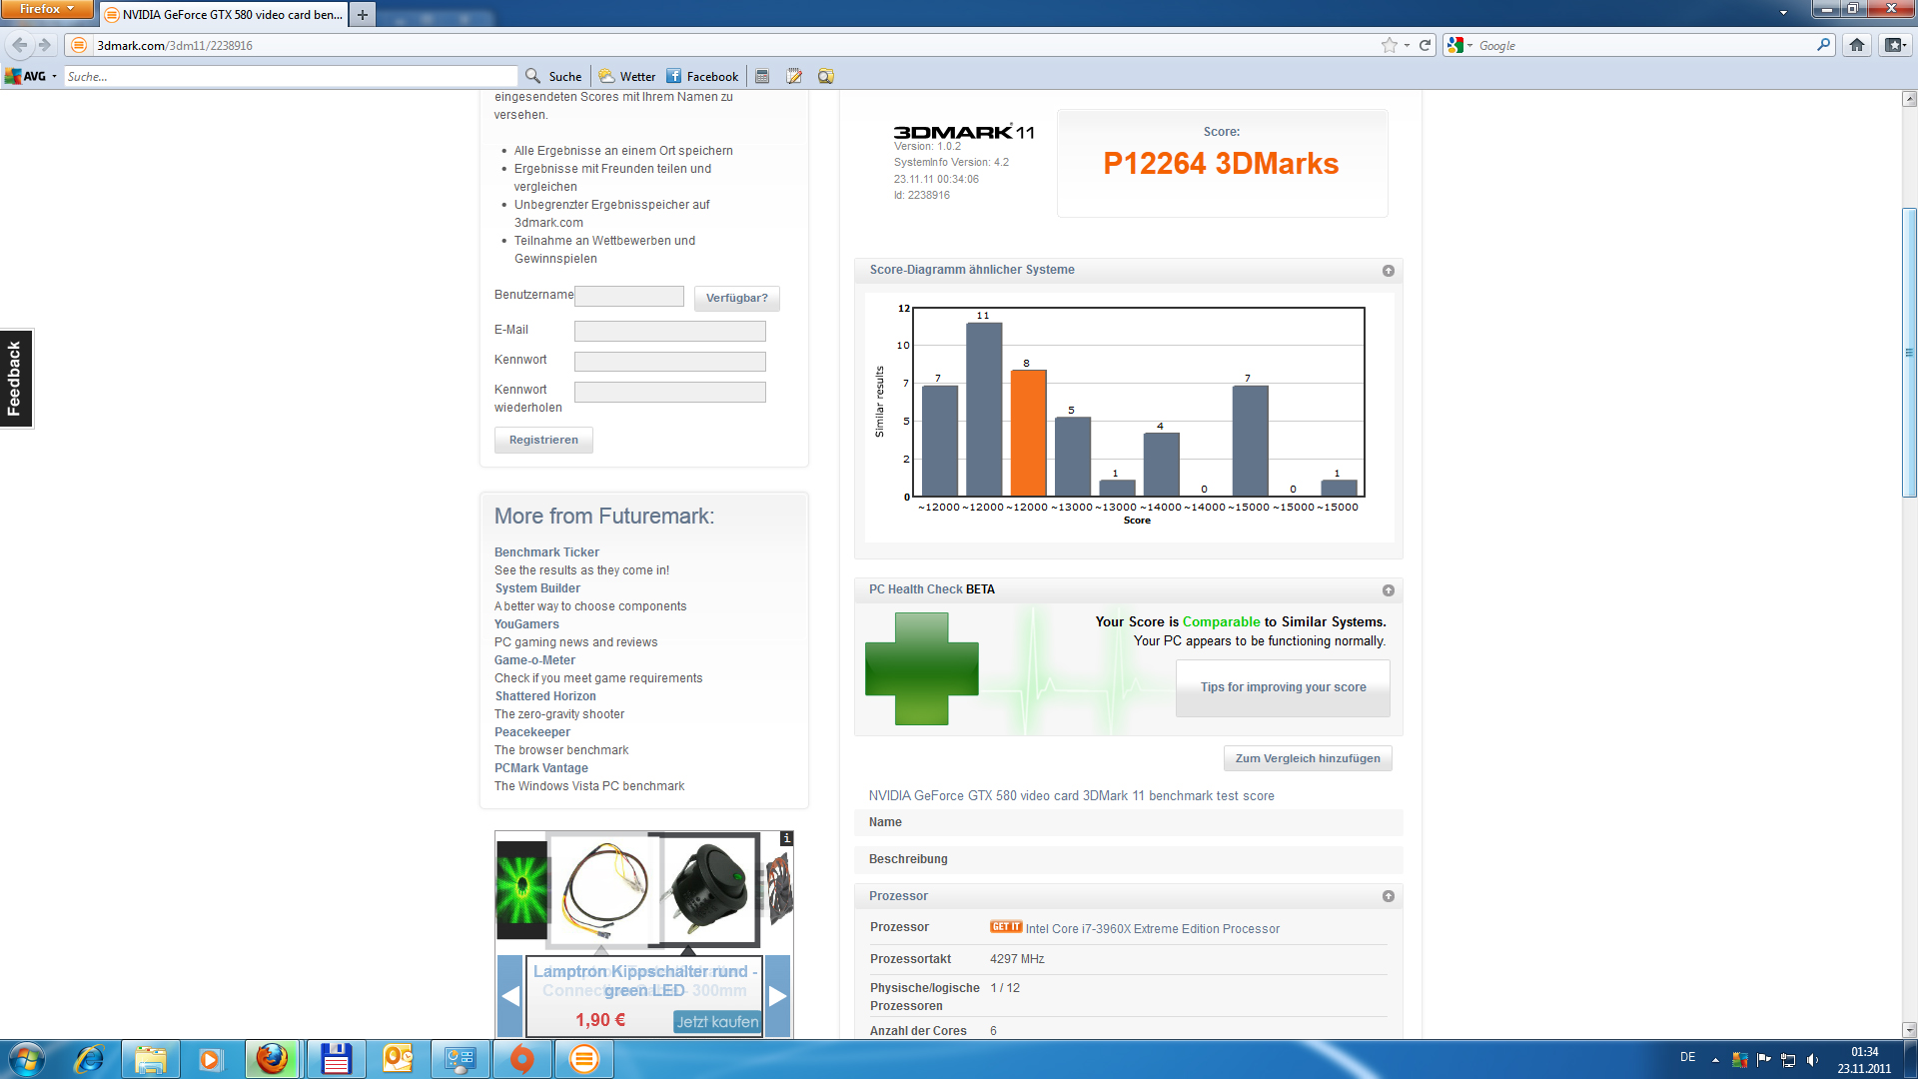Collapse the Score-Diagramm ähnlicher Systeme panel
The image size is (1918, 1079).
[1388, 271]
